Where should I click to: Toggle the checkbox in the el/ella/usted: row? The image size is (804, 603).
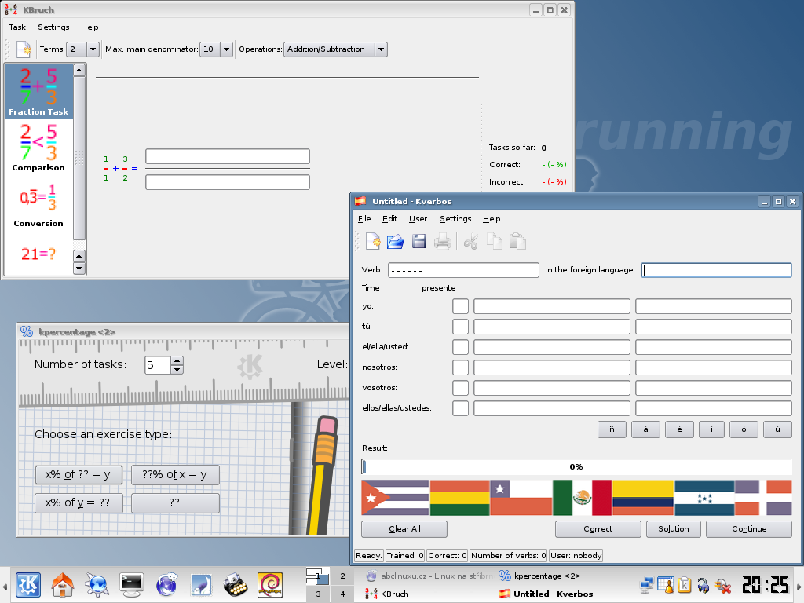460,347
